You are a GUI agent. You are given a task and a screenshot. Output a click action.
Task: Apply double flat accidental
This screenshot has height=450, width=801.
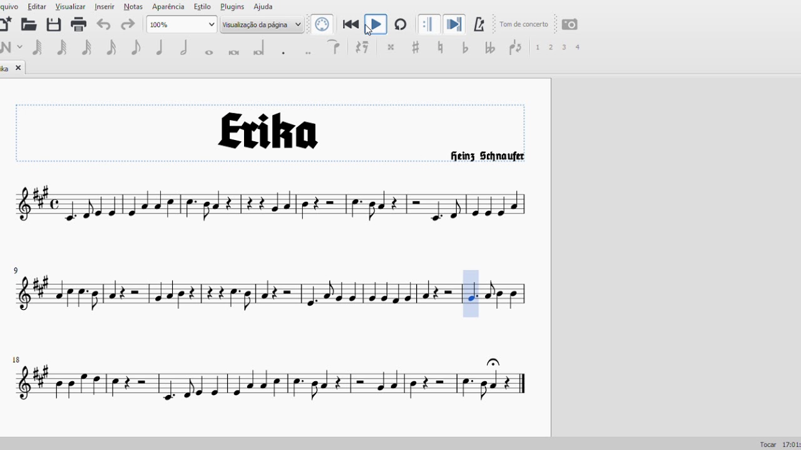point(490,47)
